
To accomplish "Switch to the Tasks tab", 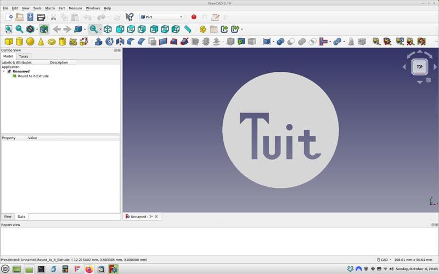I will tap(24, 56).
